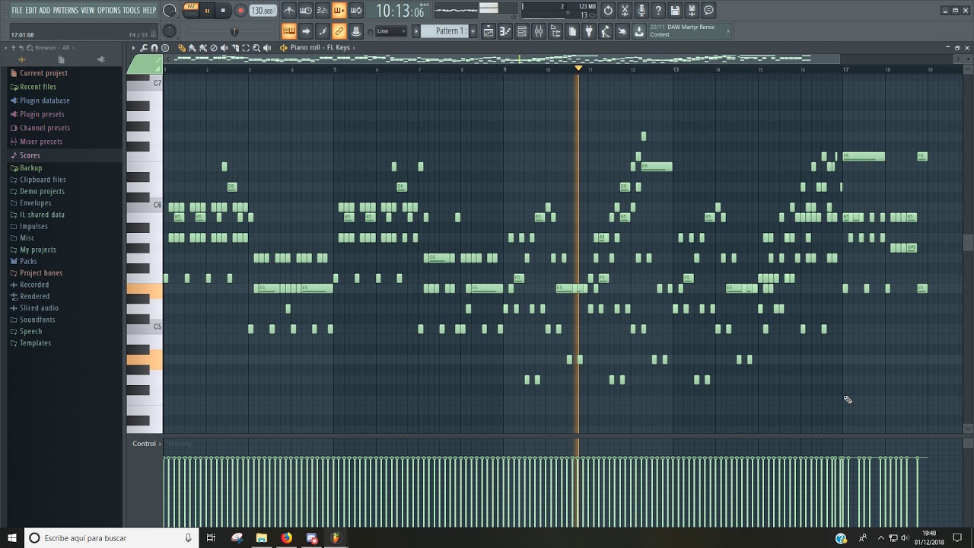Stop playback with the stop button
The image size is (974, 548).
223,11
